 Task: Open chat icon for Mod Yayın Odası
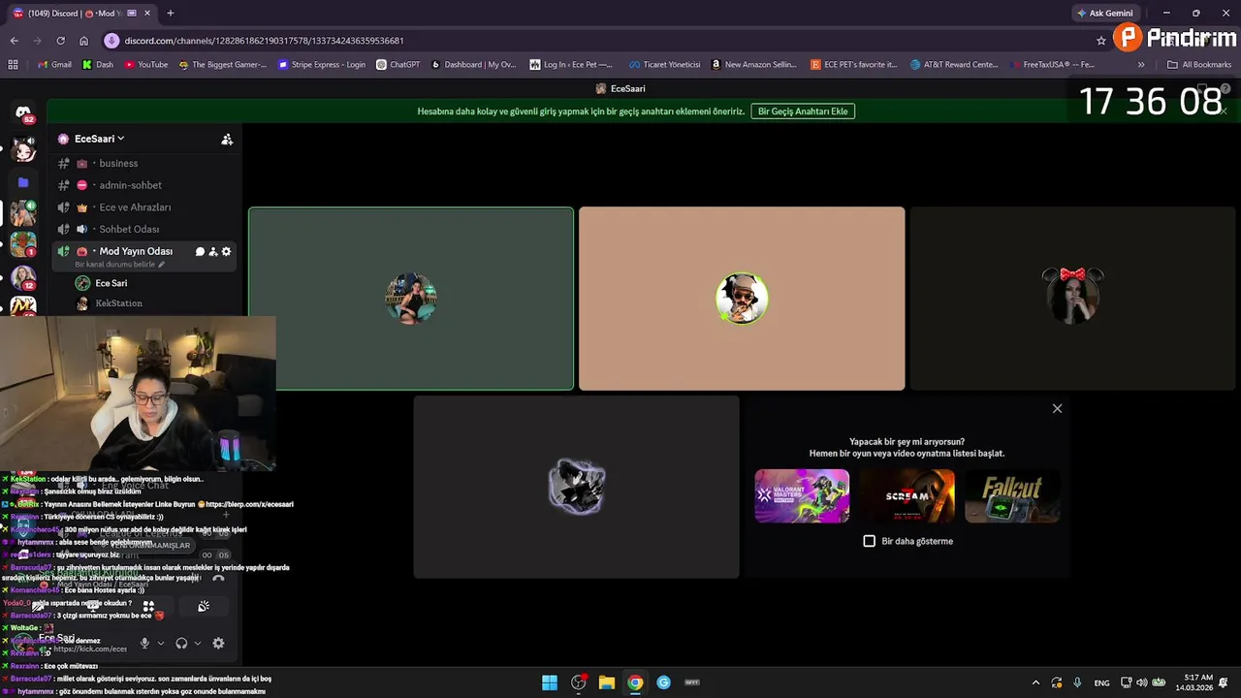(x=200, y=252)
